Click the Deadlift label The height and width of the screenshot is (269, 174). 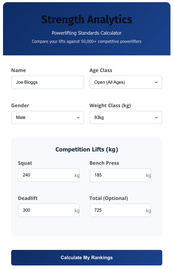28,198
